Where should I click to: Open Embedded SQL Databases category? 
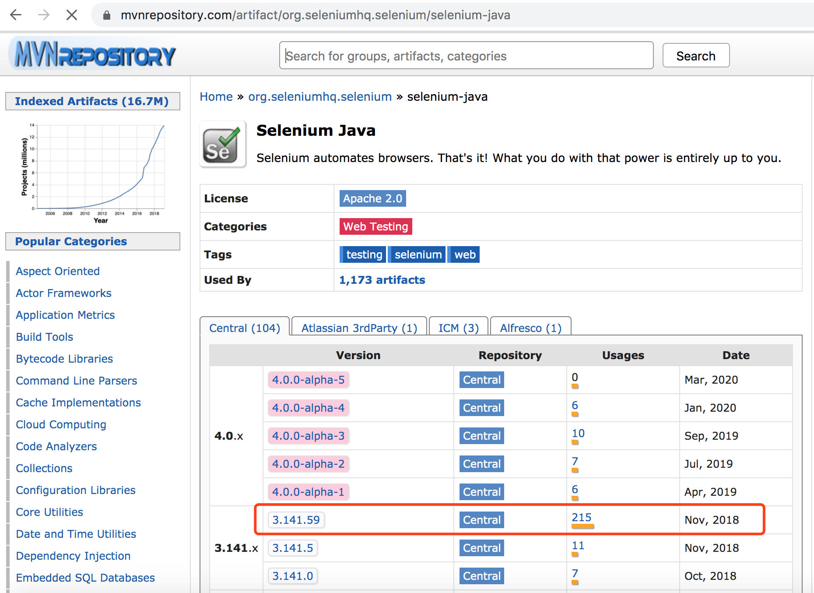click(x=85, y=578)
